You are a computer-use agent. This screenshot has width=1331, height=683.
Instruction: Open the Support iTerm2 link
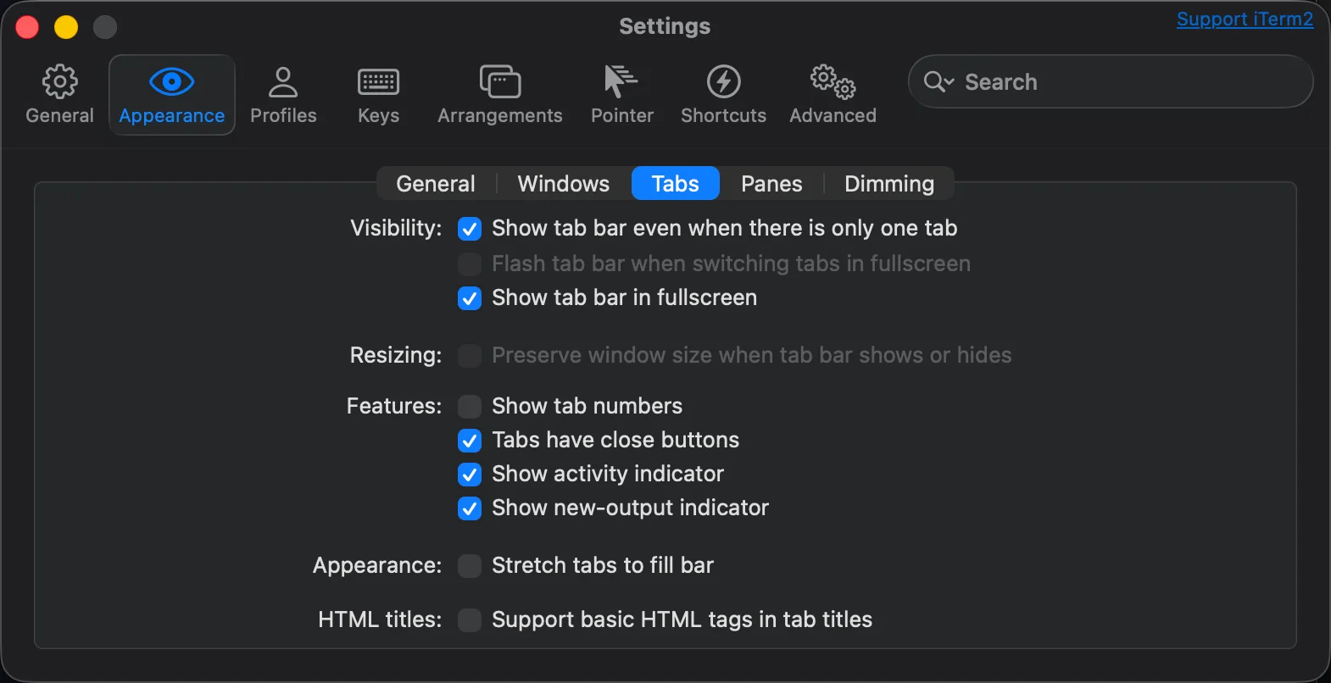pos(1244,19)
